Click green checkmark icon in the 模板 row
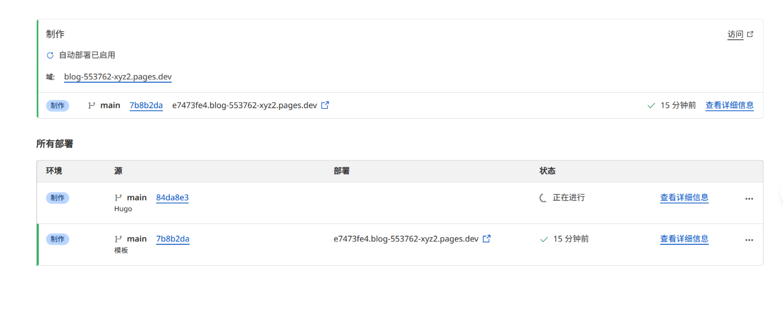The image size is (783, 319). [x=544, y=239]
